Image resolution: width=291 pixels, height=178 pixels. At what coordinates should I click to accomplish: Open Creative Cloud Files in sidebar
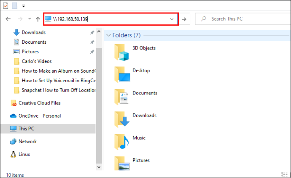pyautogui.click(x=35, y=103)
